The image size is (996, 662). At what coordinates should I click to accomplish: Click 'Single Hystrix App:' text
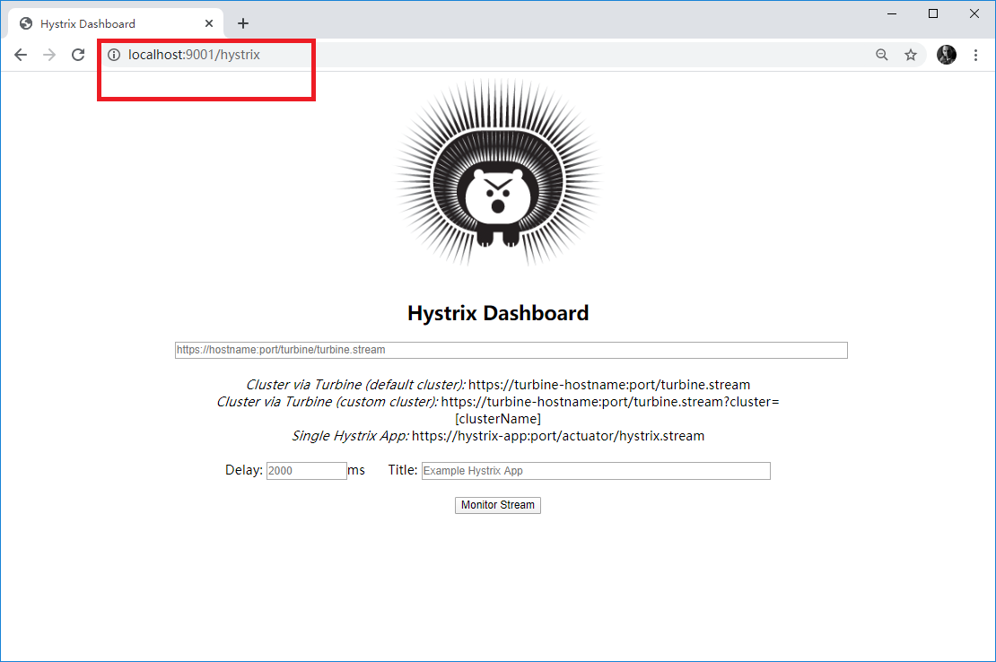click(350, 436)
